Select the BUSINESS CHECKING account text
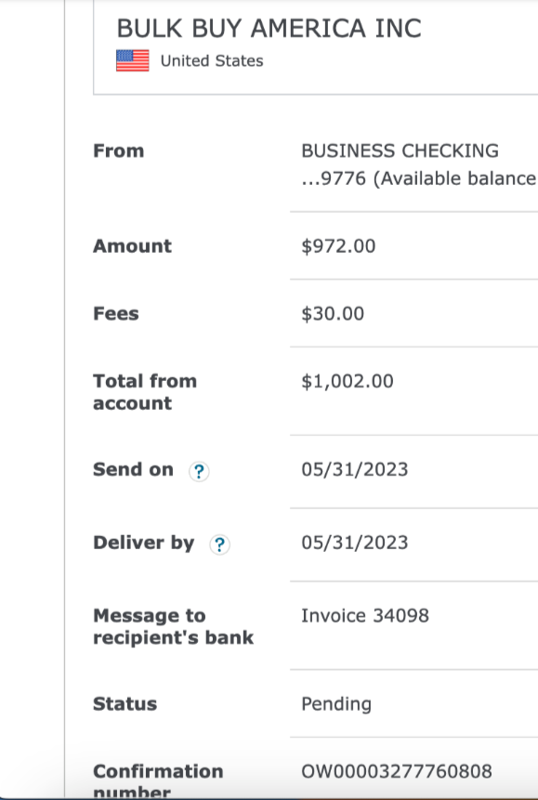This screenshot has width=538, height=800. coord(400,151)
